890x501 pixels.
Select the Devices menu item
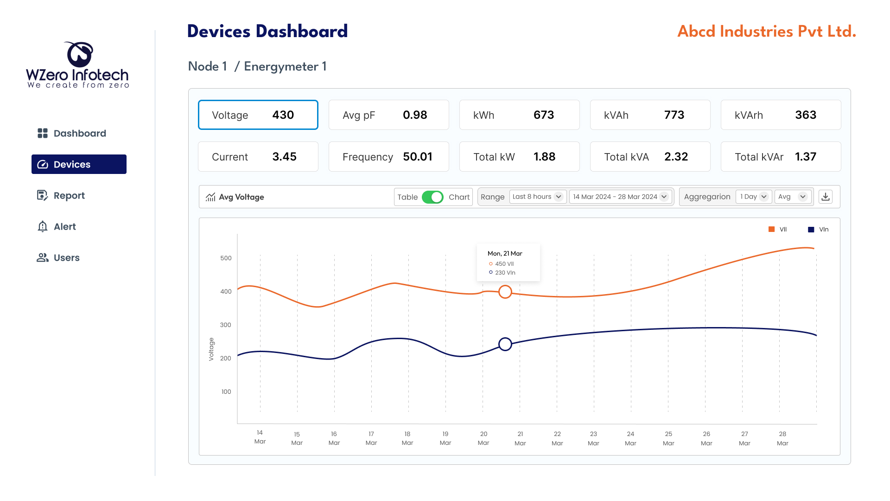point(79,164)
